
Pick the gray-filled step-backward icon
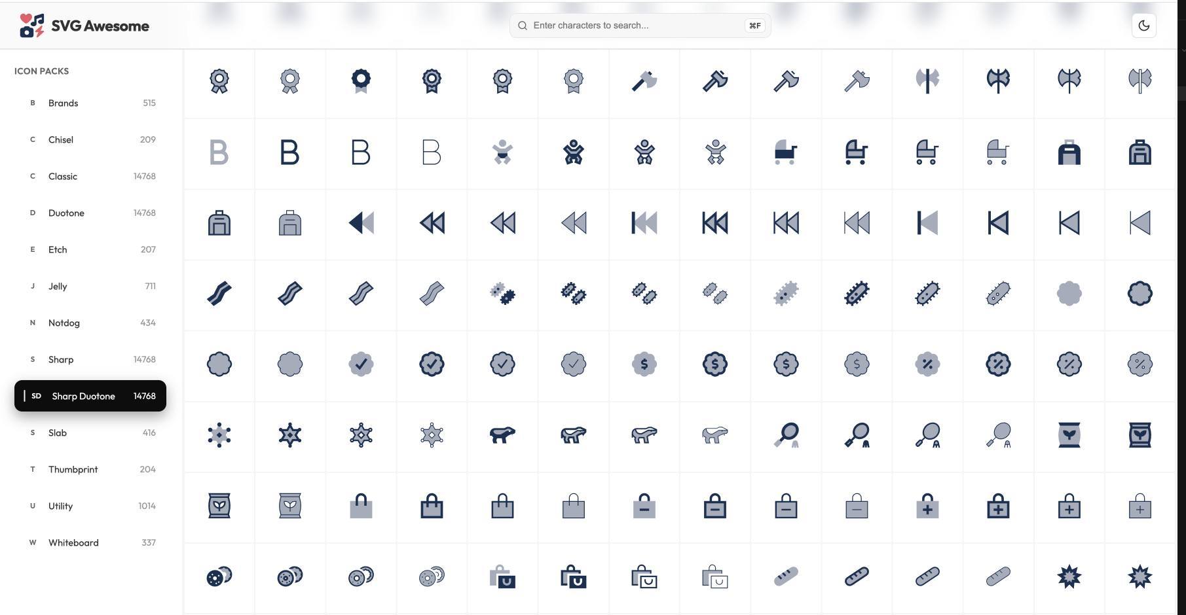[927, 223]
